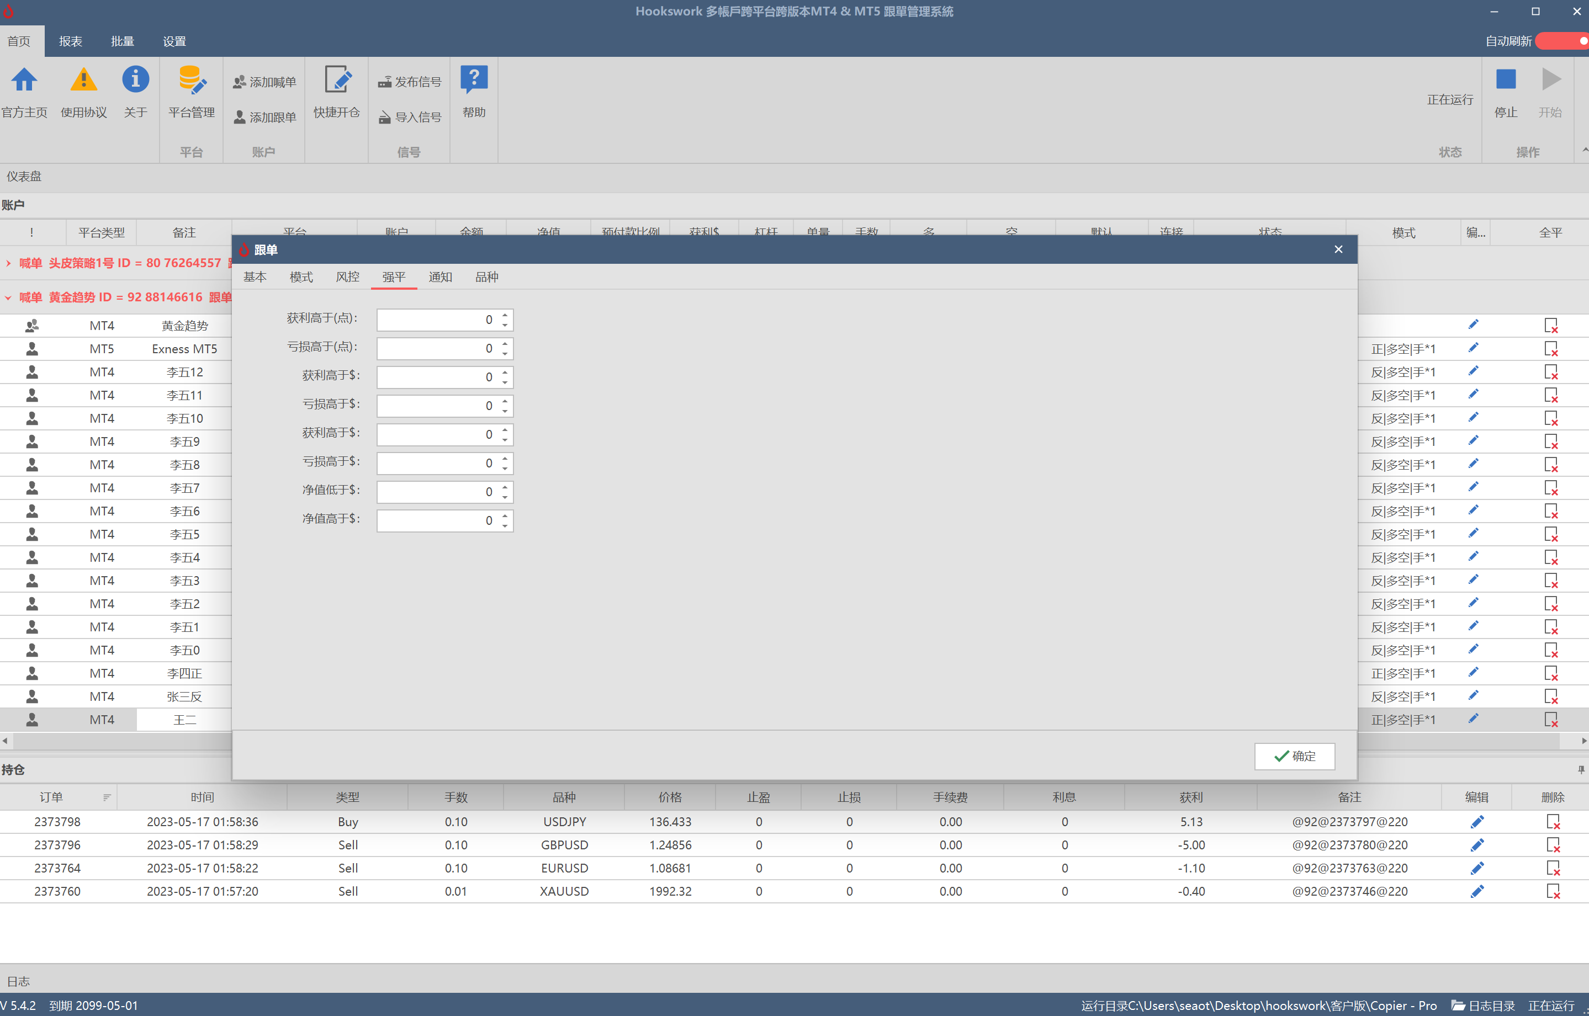Edit order 2373760 with pencil icon
Viewport: 1589px width, 1016px height.
coord(1477,891)
